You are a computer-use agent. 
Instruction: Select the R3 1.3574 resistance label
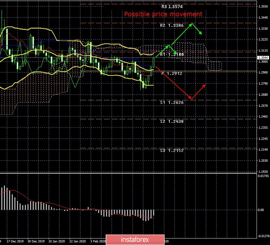pyautogui.click(x=173, y=7)
